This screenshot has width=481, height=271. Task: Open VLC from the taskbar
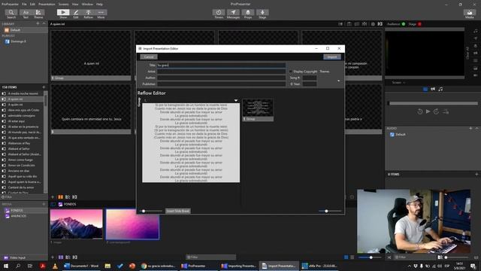[55, 266]
